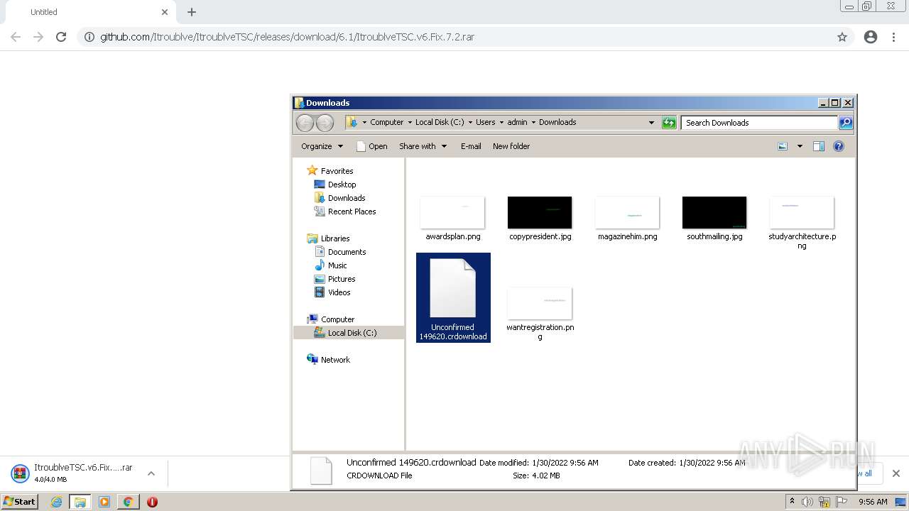Screen dimensions: 909x511
Task: Click the Chrome reload page icon
Action: (x=61, y=37)
